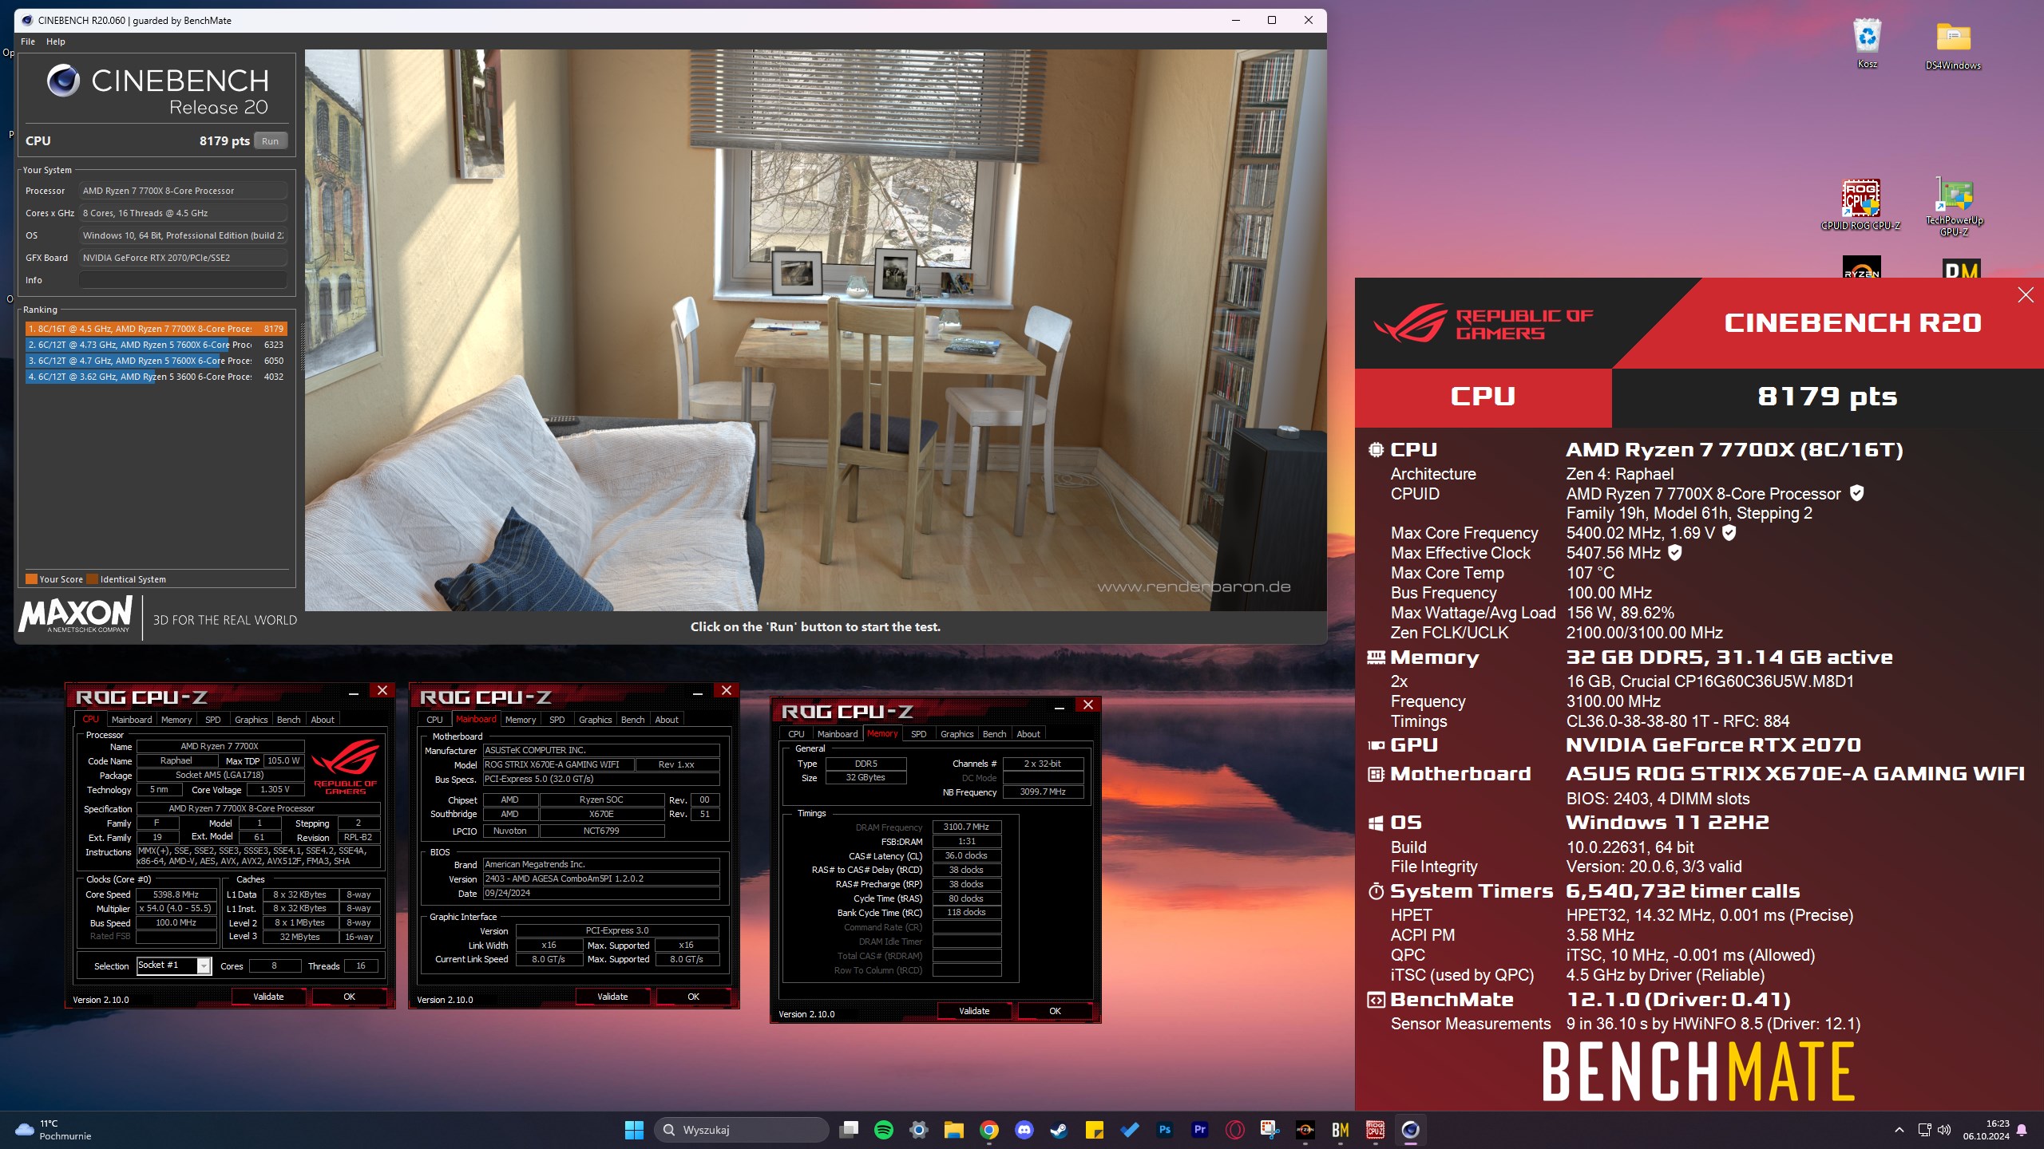Open Task View from the taskbar

tap(849, 1130)
